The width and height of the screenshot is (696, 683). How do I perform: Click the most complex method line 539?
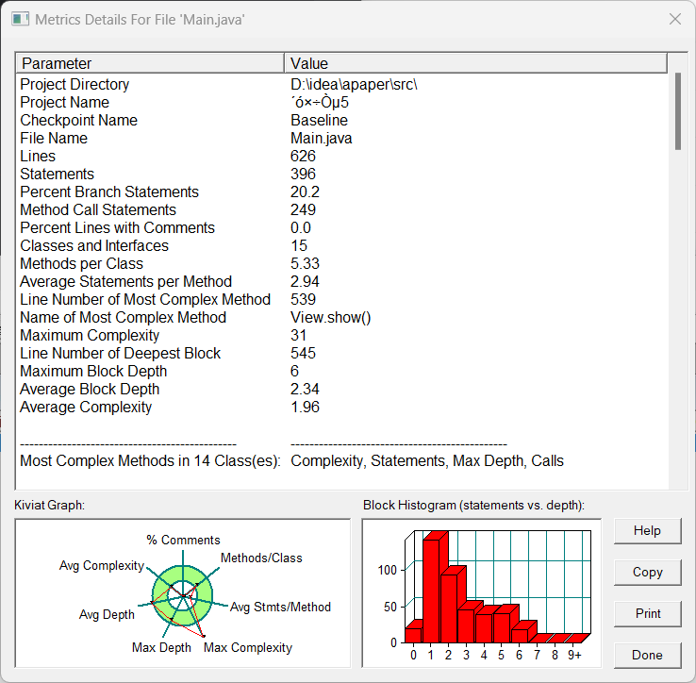click(x=303, y=299)
